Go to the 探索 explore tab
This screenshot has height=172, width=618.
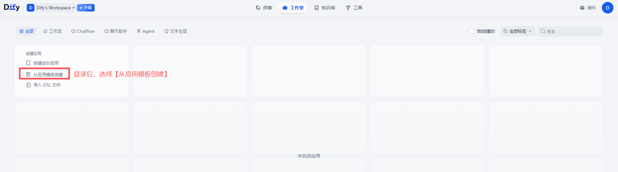point(264,8)
